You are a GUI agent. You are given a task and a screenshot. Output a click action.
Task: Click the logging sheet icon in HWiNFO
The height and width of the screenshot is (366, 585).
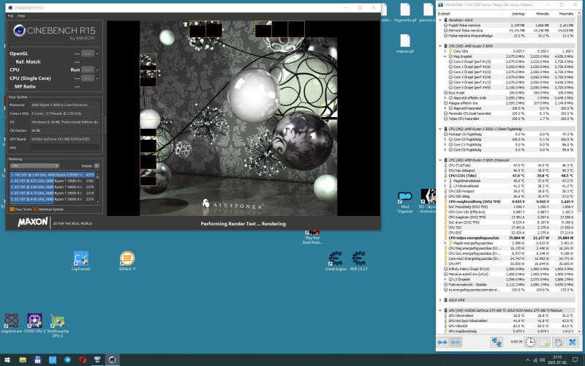544,342
